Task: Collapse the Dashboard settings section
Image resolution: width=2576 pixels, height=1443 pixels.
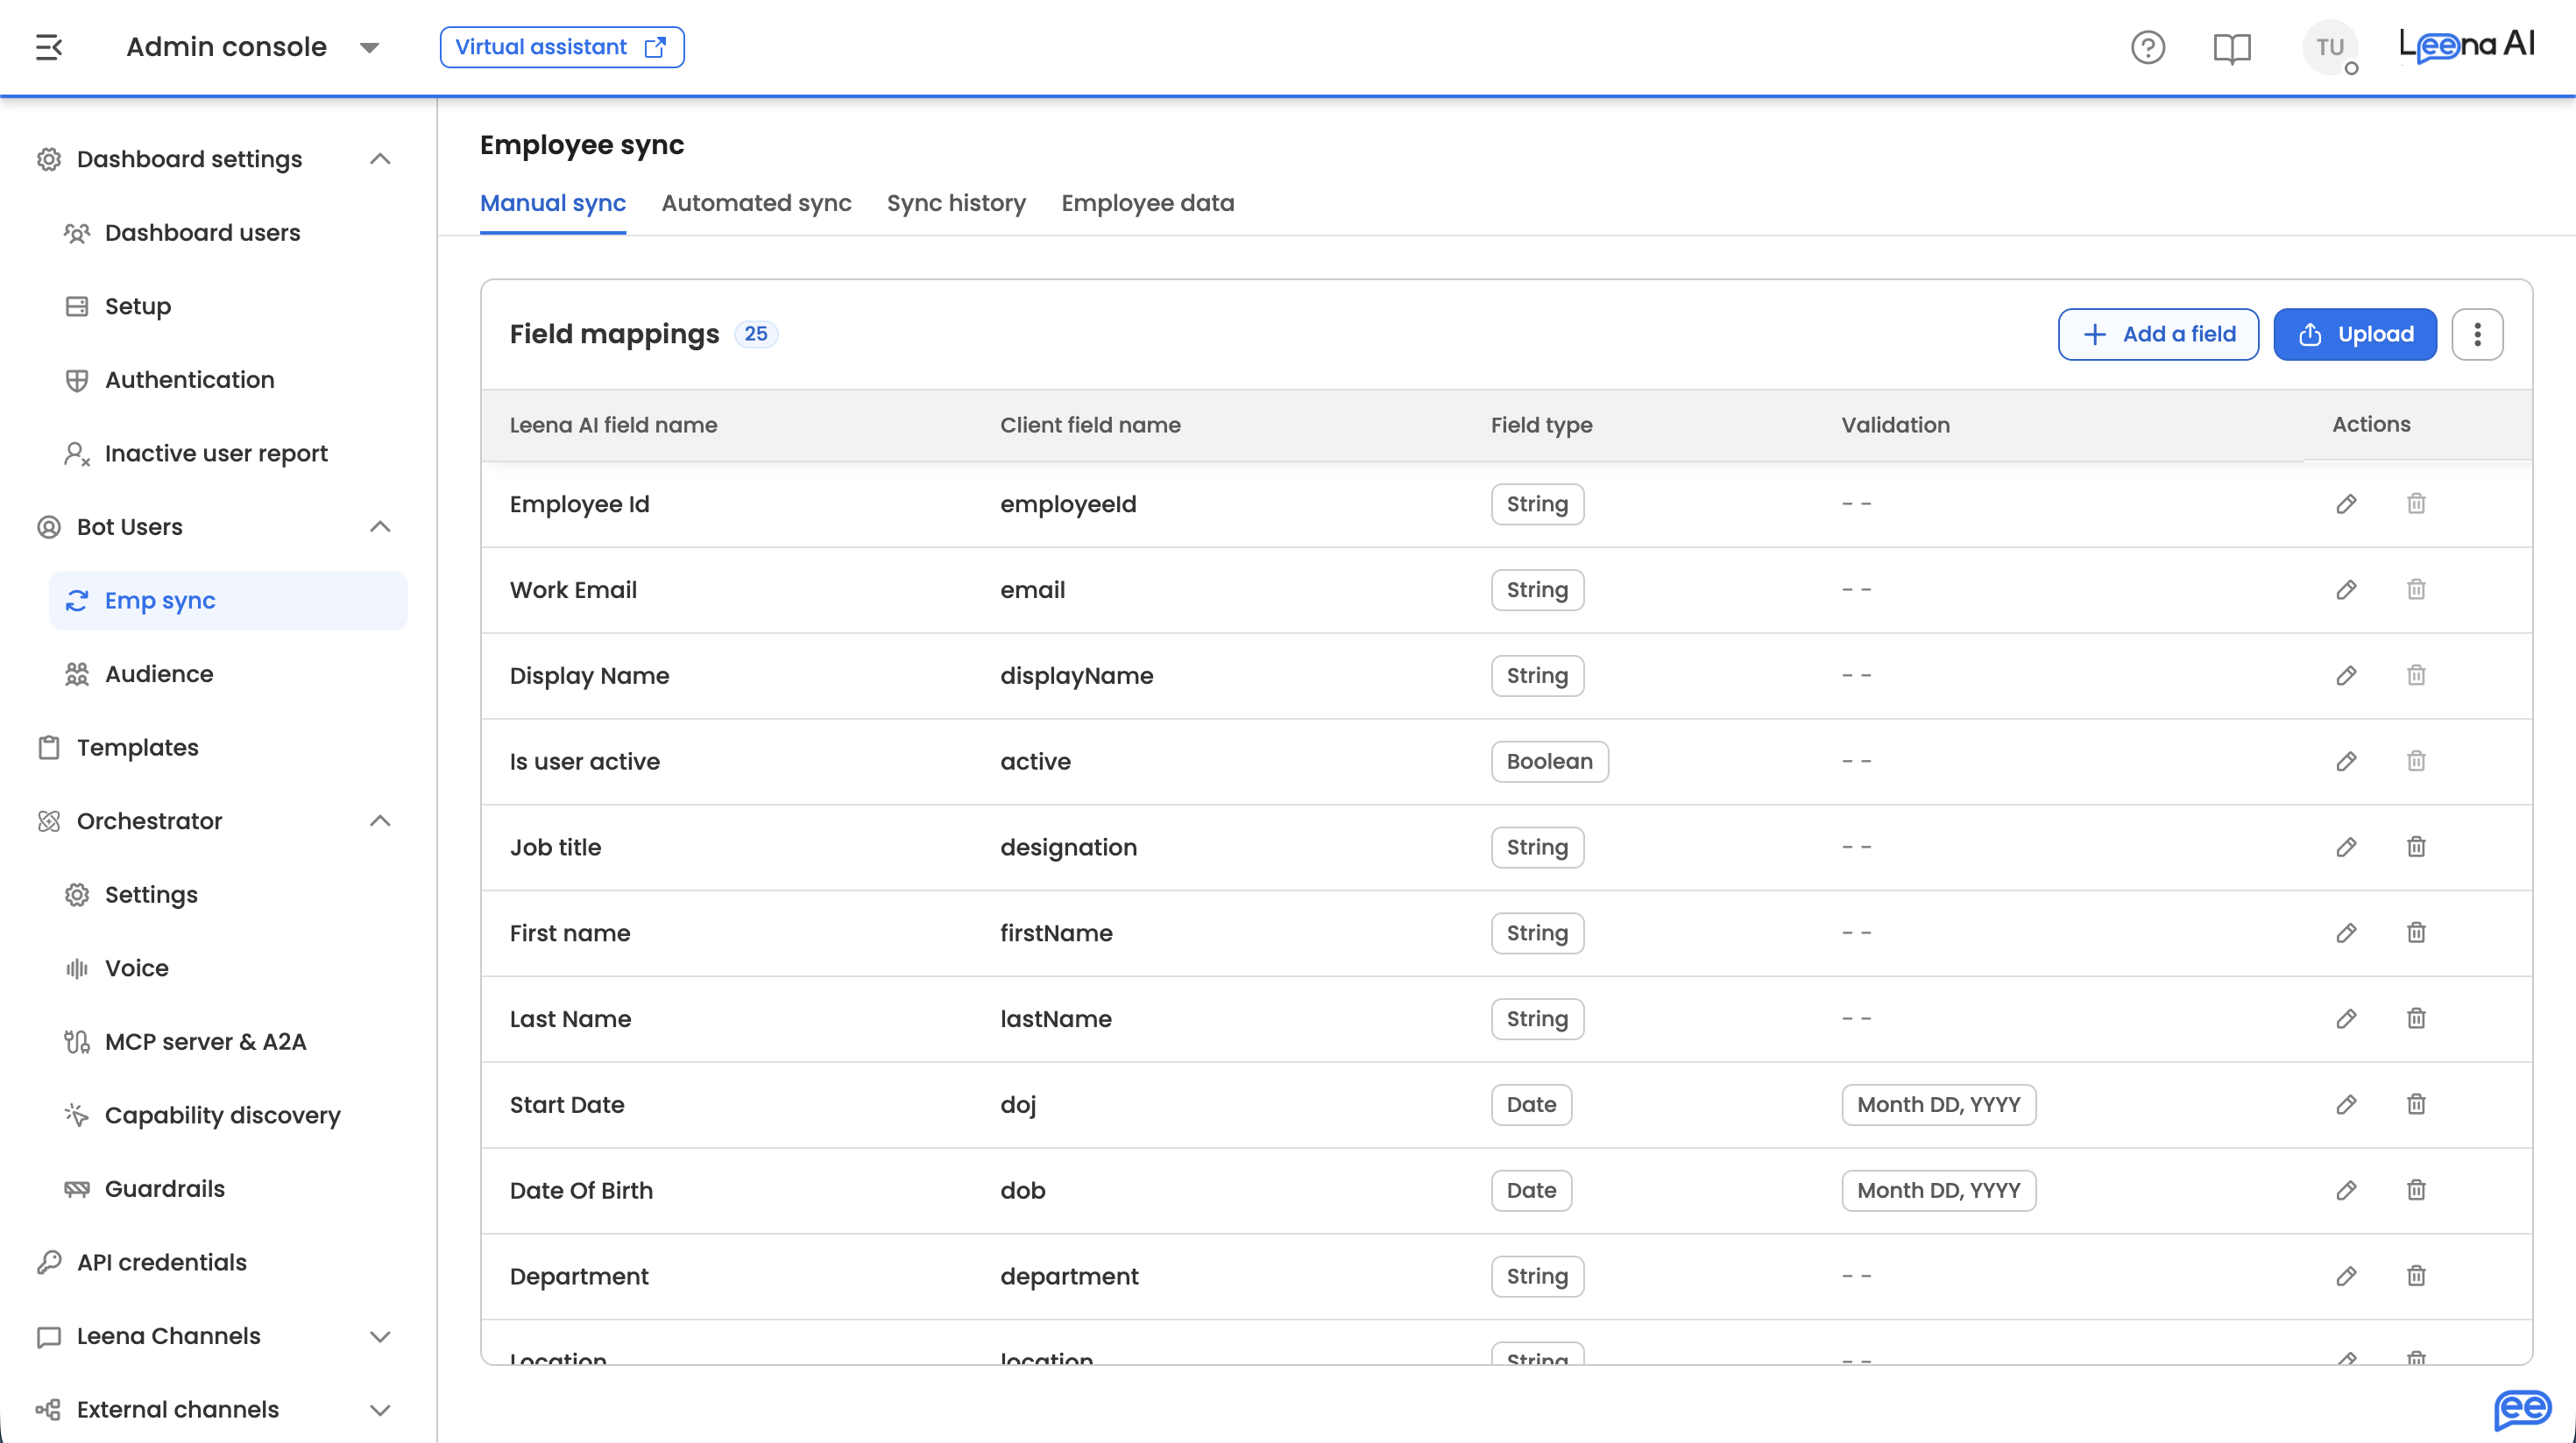Action: point(380,158)
